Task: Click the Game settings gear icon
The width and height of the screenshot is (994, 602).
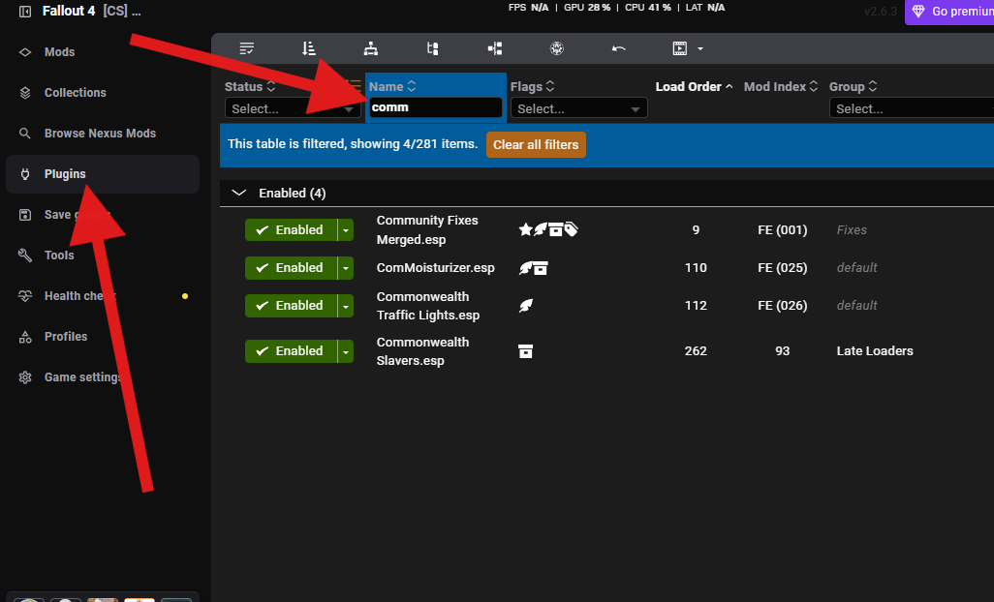Action: click(25, 377)
